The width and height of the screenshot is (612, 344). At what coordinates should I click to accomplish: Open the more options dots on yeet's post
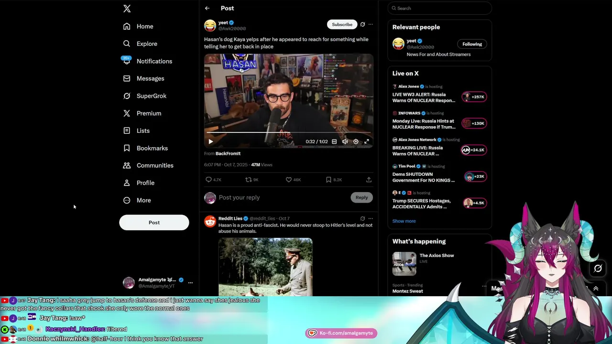point(371,24)
